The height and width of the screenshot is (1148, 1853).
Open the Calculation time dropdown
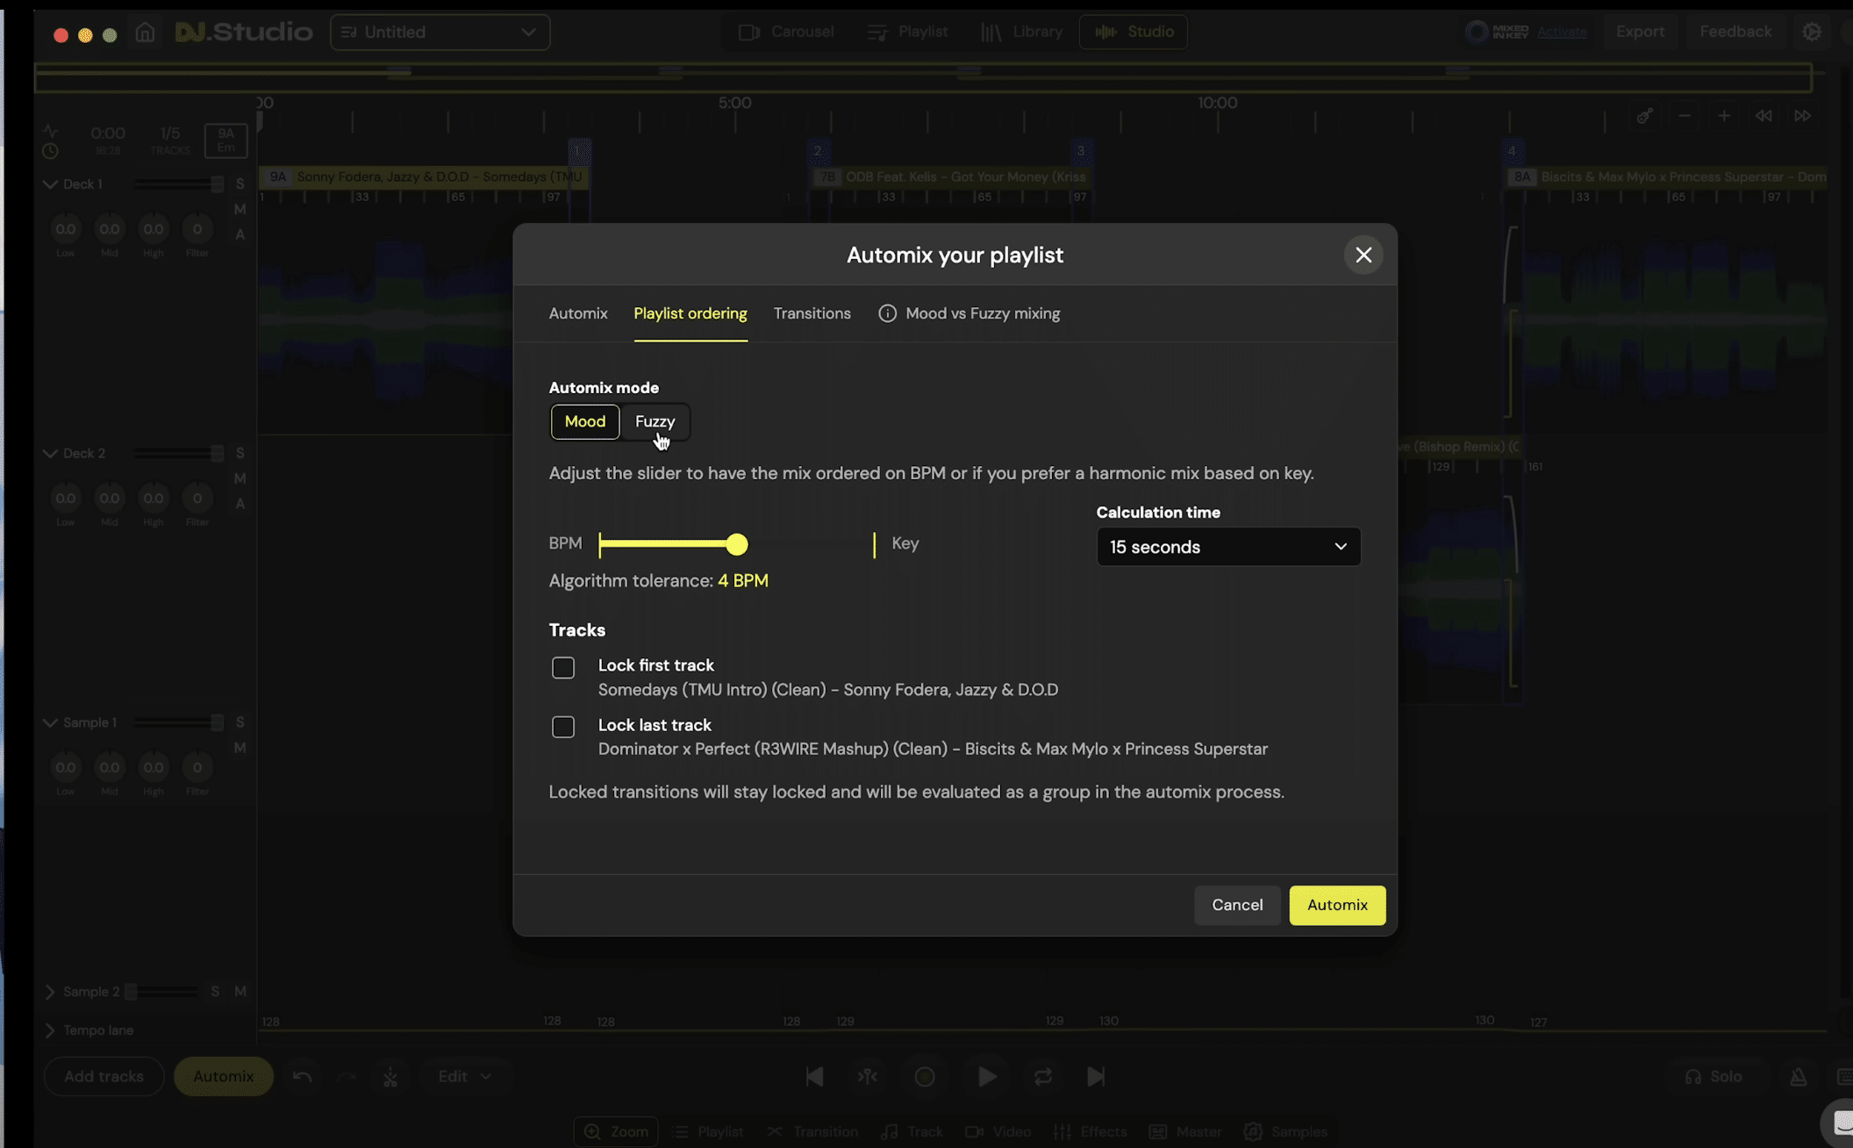(x=1227, y=547)
